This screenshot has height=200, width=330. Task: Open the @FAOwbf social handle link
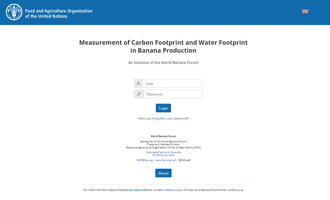[x=184, y=160]
